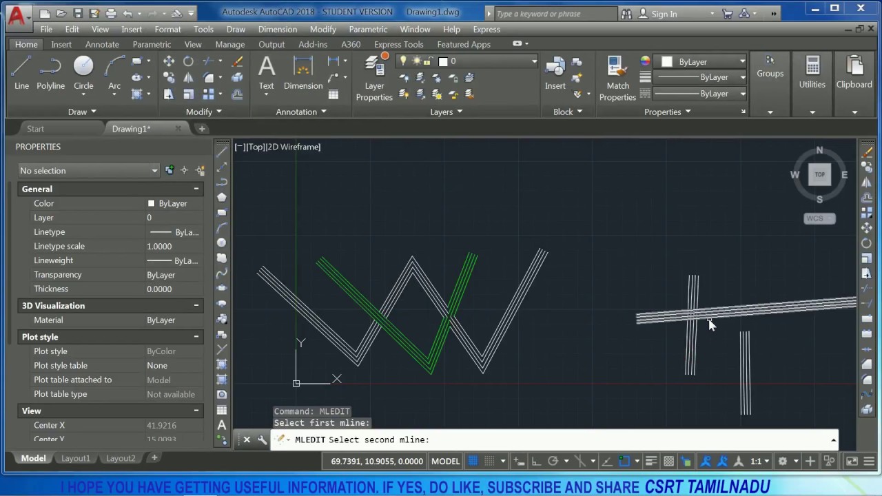This screenshot has width=882, height=496.
Task: Select the Arc drawing tool
Action: point(114,72)
